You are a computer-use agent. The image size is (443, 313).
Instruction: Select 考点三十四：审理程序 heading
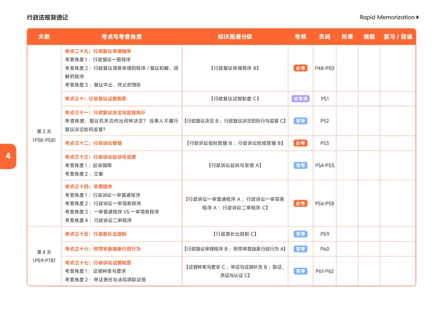pyautogui.click(x=89, y=186)
